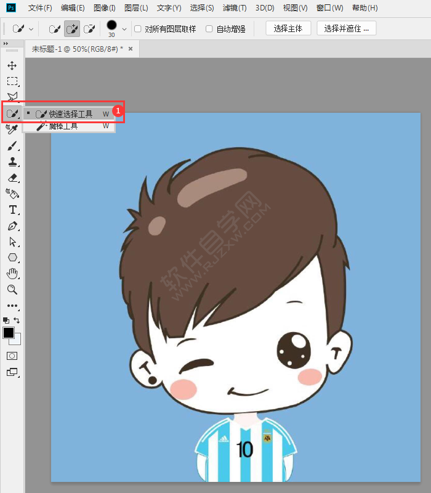Select the Clone Stamp tool
431x493 pixels.
pyautogui.click(x=12, y=161)
